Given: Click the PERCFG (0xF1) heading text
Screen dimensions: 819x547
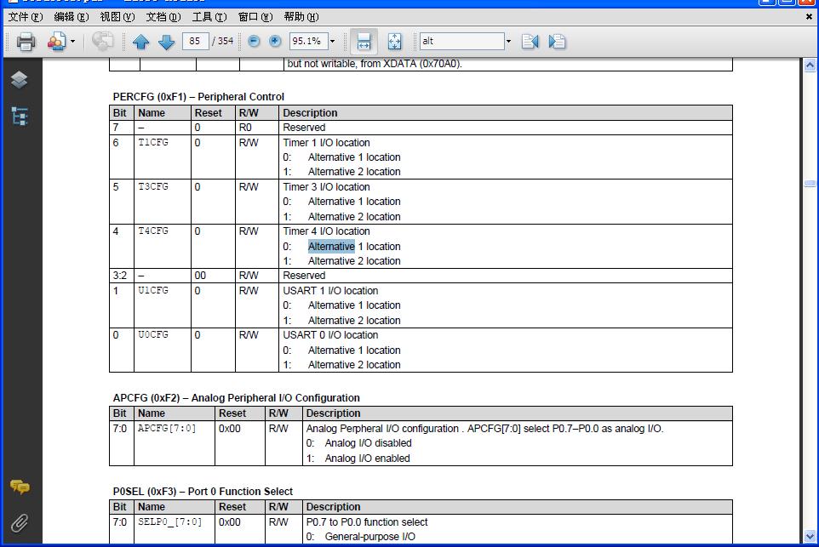Looking at the screenshot, I should coord(198,97).
